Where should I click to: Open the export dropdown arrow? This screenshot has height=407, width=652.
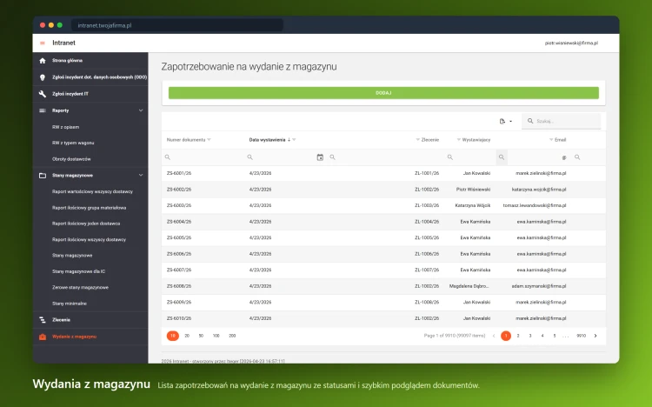[510, 122]
